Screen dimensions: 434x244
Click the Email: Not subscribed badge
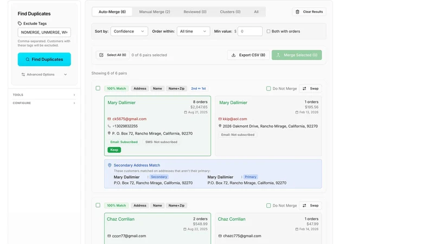(x=238, y=134)
